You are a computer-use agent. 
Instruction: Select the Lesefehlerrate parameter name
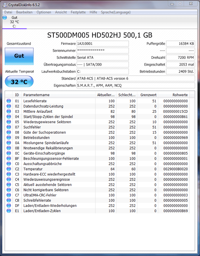35,101
